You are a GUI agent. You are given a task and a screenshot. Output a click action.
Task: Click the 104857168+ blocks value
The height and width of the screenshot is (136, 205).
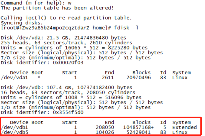[x=138, y=127]
